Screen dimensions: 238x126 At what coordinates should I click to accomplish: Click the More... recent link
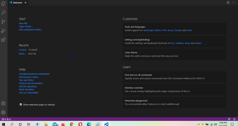point(22,54)
